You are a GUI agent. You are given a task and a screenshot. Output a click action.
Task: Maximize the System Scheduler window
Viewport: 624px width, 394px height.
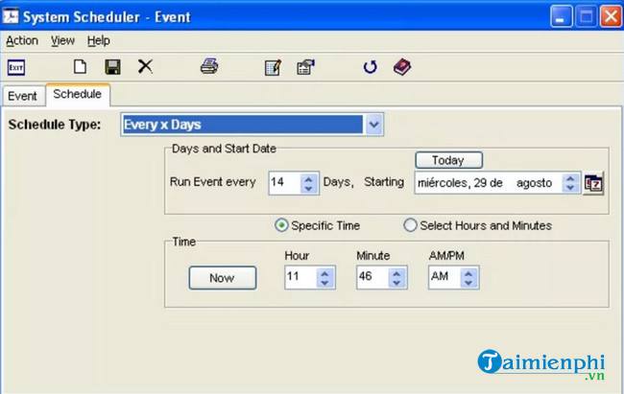point(586,16)
